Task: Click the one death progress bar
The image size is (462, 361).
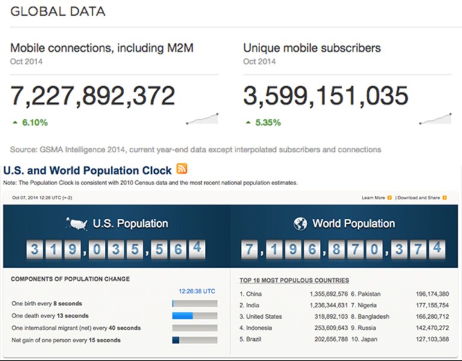Action: [x=195, y=316]
